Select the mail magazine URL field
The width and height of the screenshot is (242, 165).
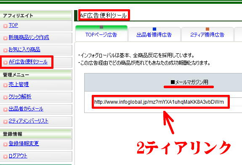[161, 102]
